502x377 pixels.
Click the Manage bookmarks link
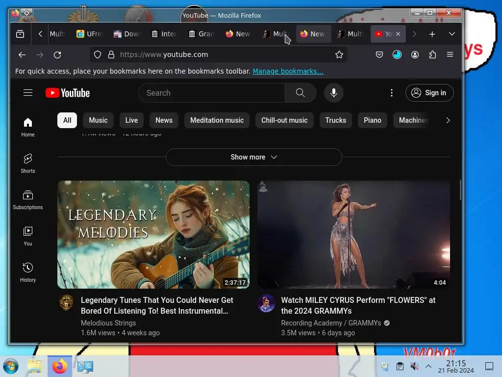click(x=288, y=71)
